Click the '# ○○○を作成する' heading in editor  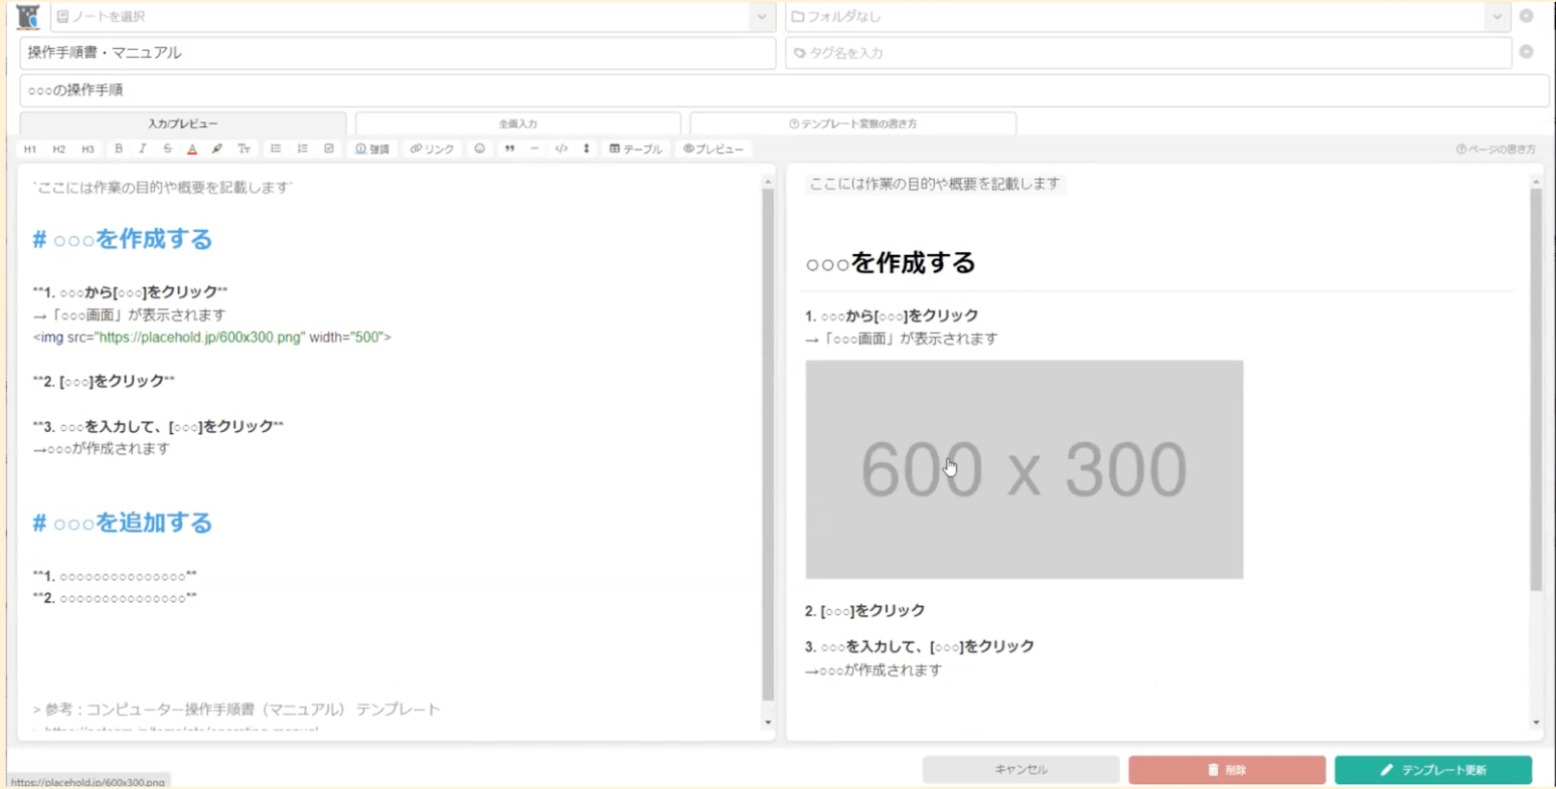[122, 240]
